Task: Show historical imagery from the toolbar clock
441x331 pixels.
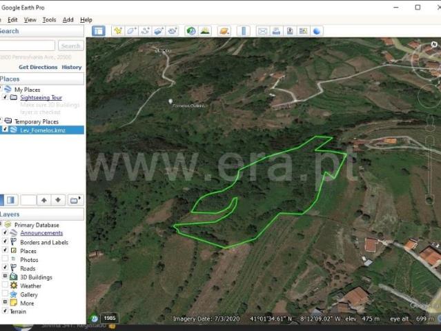Action: (x=191, y=31)
